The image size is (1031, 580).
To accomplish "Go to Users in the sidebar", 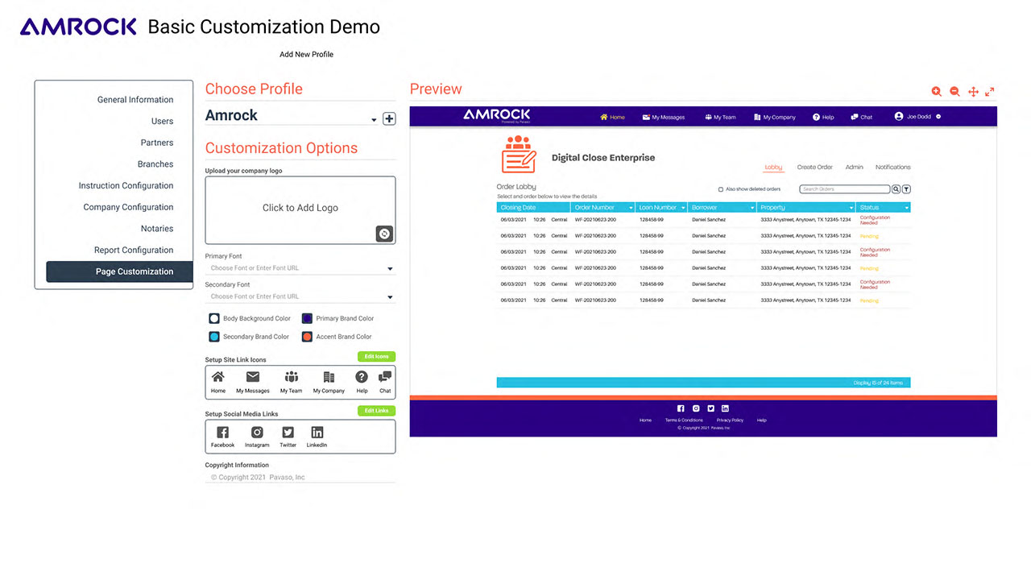I will coord(162,121).
